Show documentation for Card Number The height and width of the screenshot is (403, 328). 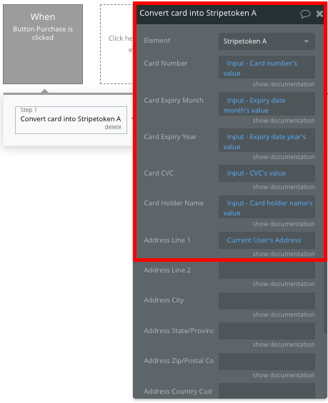(284, 84)
